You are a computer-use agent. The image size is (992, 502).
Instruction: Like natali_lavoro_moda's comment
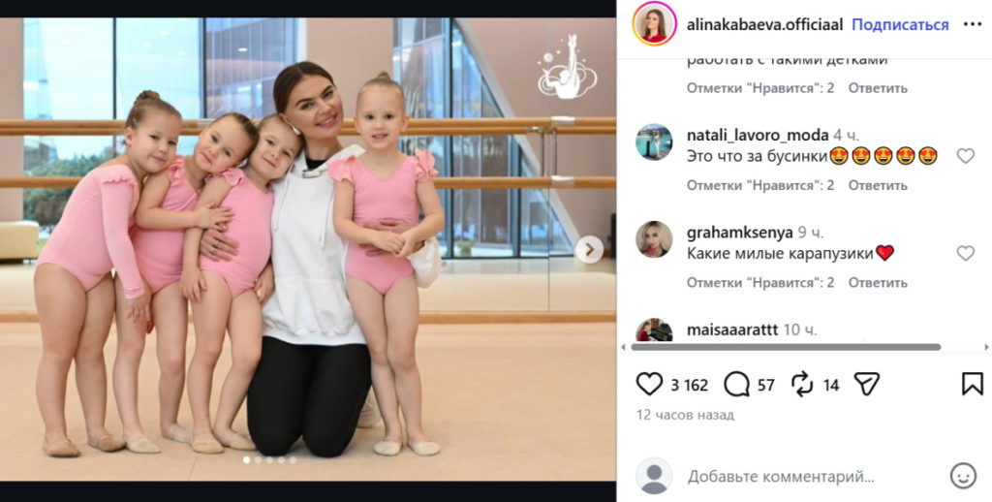click(x=965, y=156)
